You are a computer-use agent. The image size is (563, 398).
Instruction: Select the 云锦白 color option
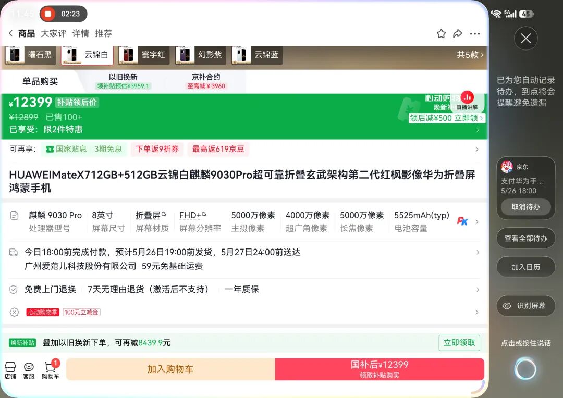[x=87, y=55]
